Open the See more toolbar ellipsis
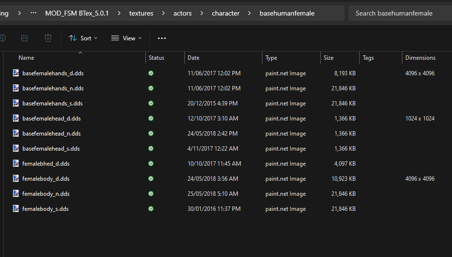 [162, 38]
